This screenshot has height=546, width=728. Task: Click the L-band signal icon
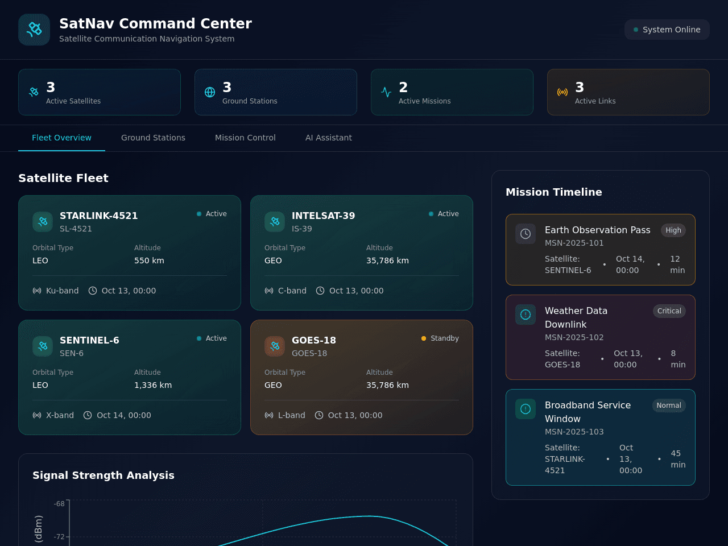269,415
